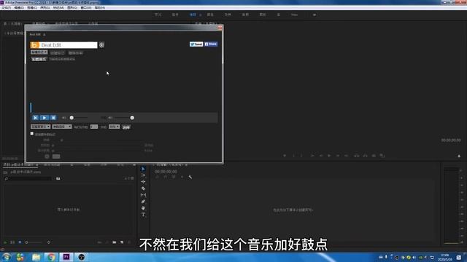
Task: Open the Program monitor button editor plus
Action: tap(459, 156)
